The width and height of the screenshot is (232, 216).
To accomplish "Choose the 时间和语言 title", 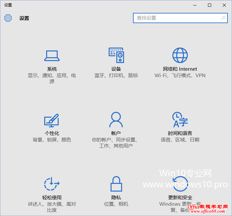I will [x=180, y=133].
